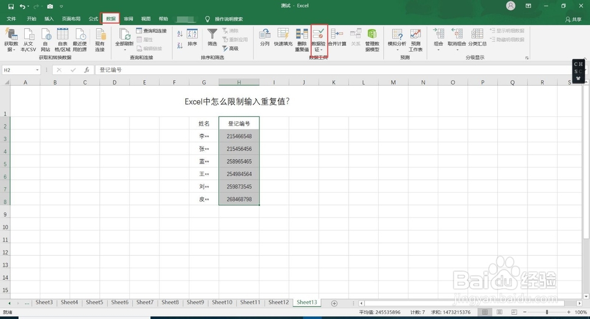The width and height of the screenshot is (590, 319).
Task: Add a new sheet with plus button
Action: coord(334,303)
